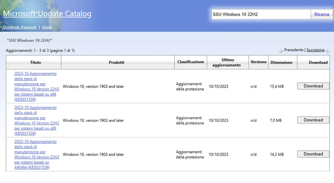Sort results by Prodotti column header
The image size is (334, 183).
pyautogui.click(x=116, y=63)
